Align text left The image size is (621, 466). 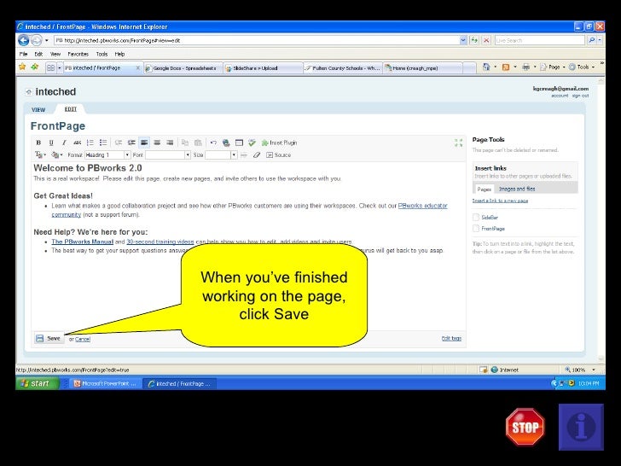[x=144, y=143]
